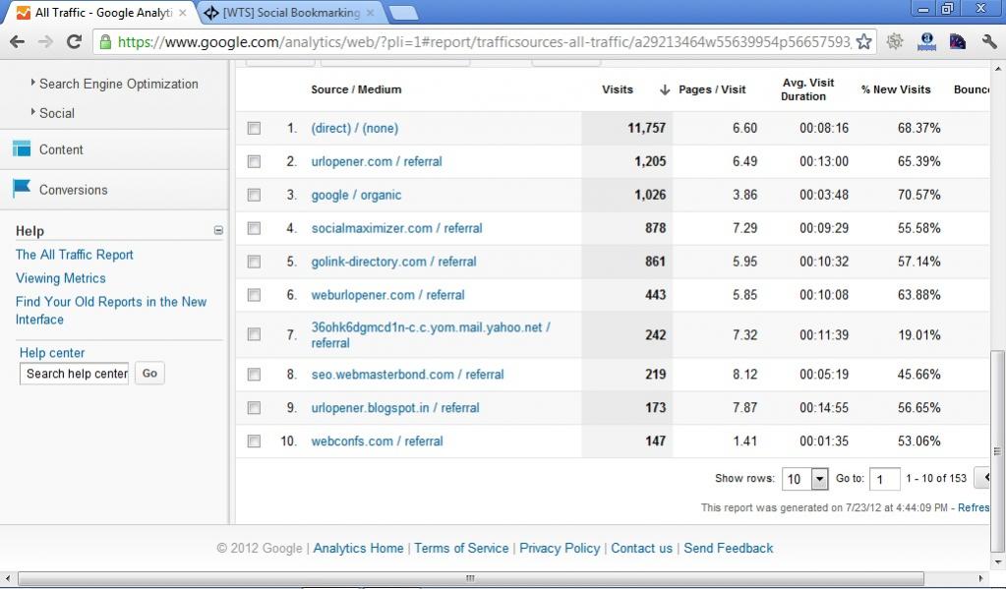Sort by the Source / Medium header
The width and height of the screenshot is (1006, 589).
356,89
